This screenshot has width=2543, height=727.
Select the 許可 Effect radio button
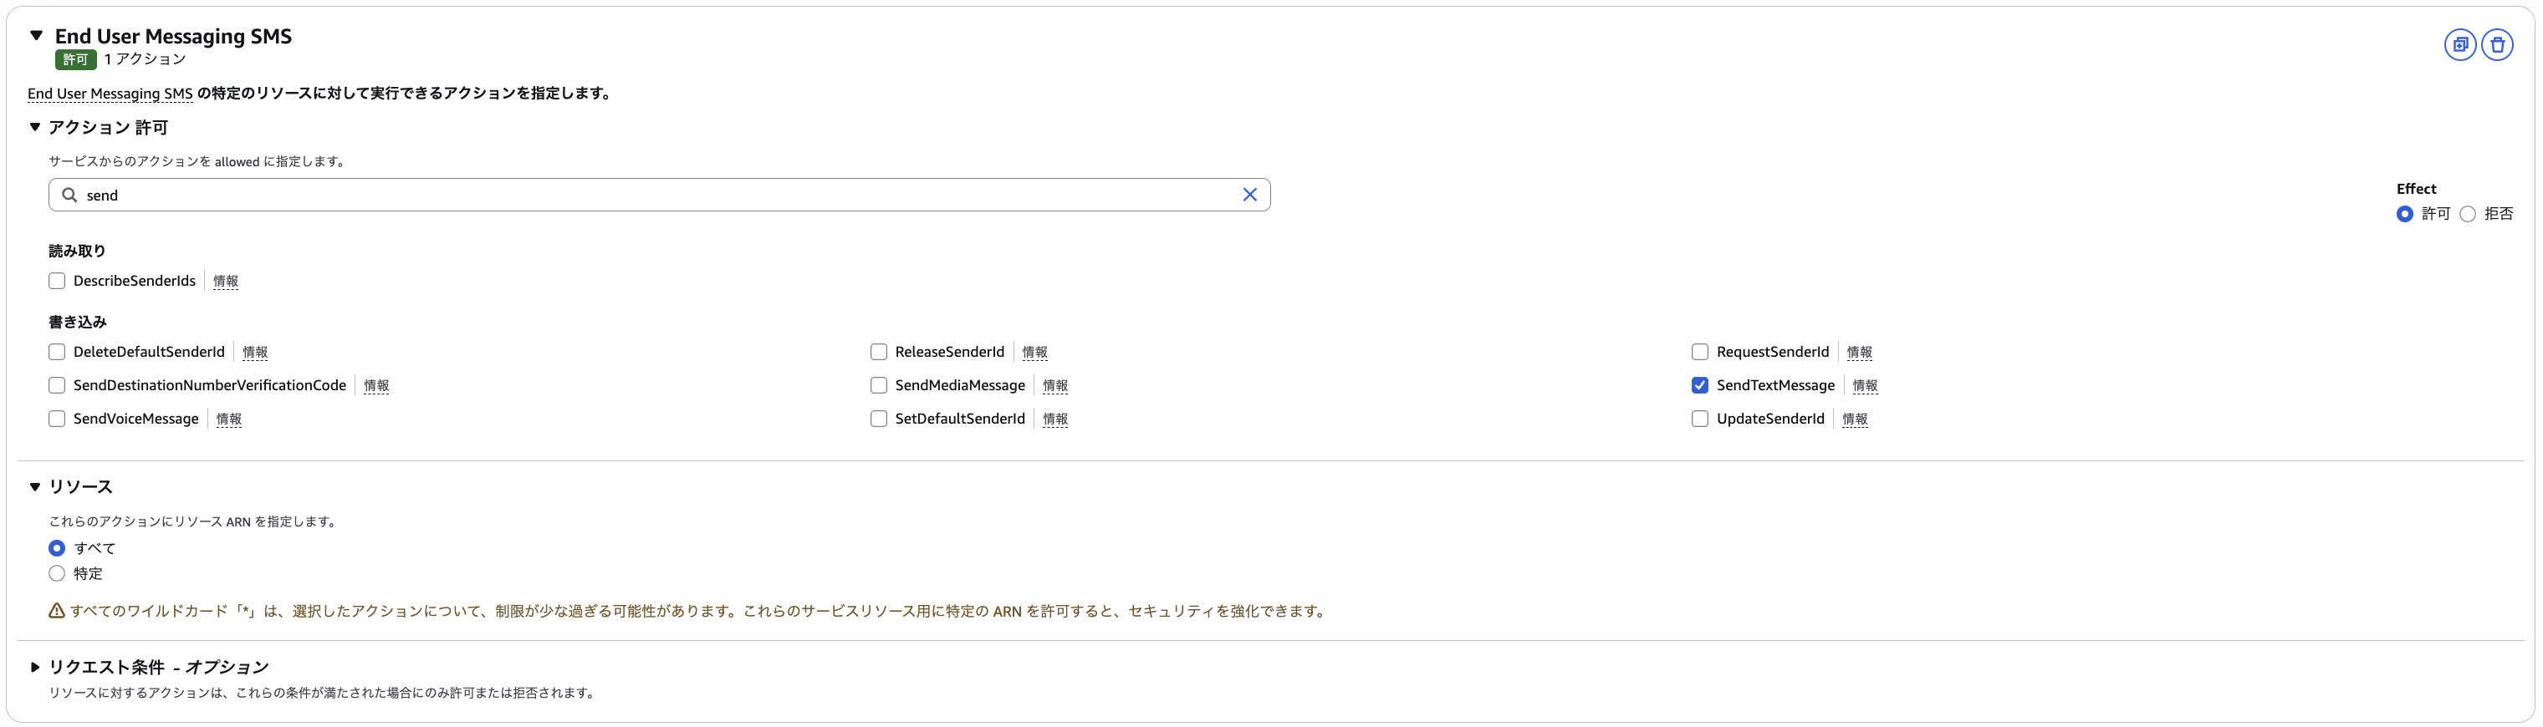click(x=2405, y=214)
